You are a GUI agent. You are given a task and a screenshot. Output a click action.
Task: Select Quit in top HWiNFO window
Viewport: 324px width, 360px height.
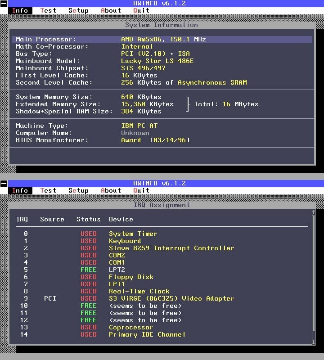click(141, 10)
